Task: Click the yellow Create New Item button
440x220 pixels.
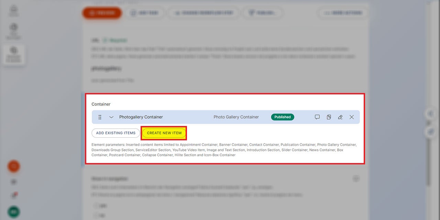Action: [164, 133]
